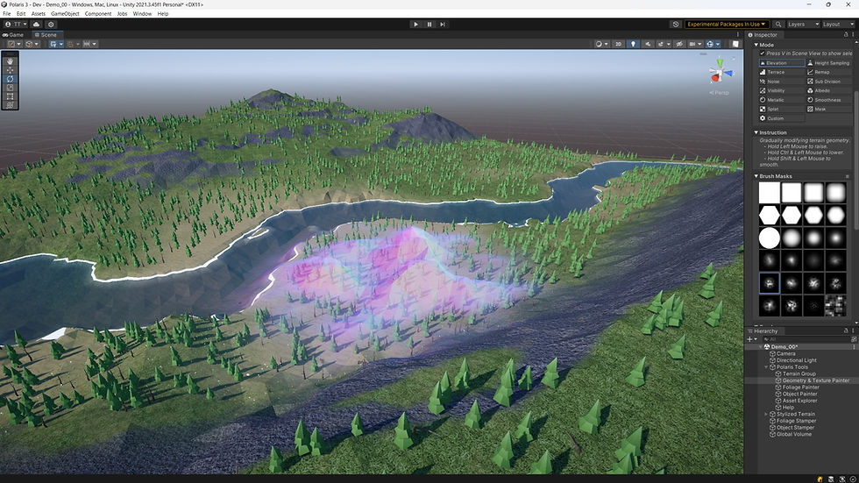Image resolution: width=859 pixels, height=483 pixels.
Task: Select the Scale tool
Action: [x=10, y=88]
